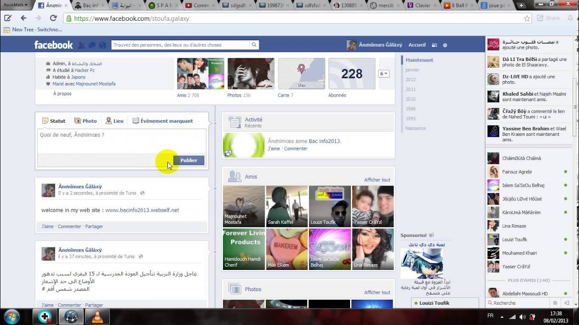Click the search magnifier button
This screenshot has height=325, width=579.
coord(254,45)
